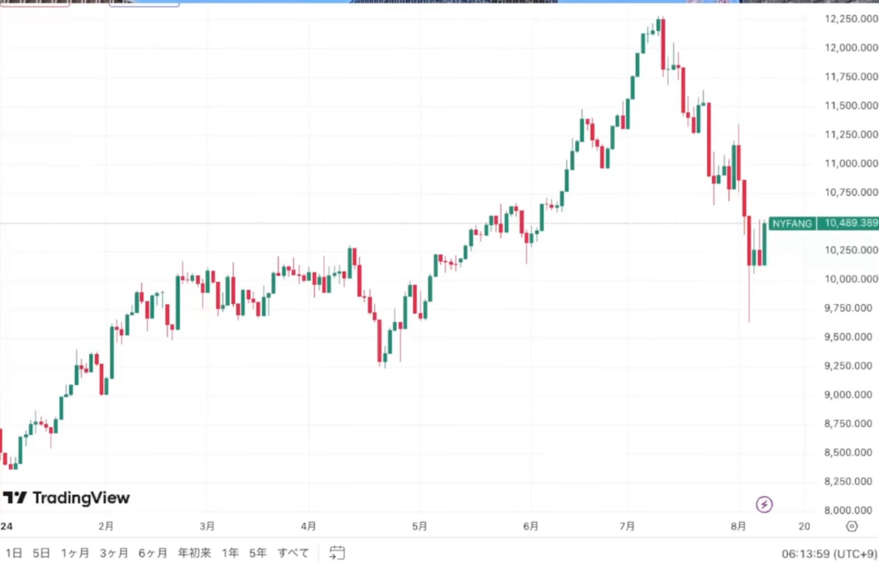879x564 pixels.
Task: Click the 8月 marker on time axis
Action: click(x=738, y=526)
